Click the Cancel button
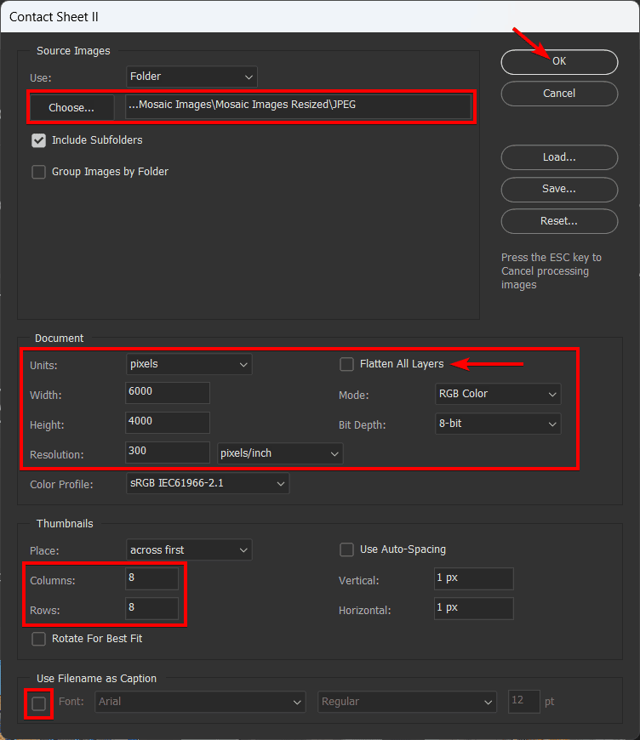The width and height of the screenshot is (640, 740). coord(558,94)
